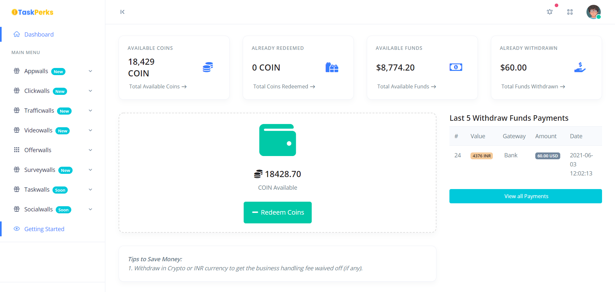This screenshot has width=615, height=292.
Task: Open the user profile avatar
Action: click(x=593, y=12)
